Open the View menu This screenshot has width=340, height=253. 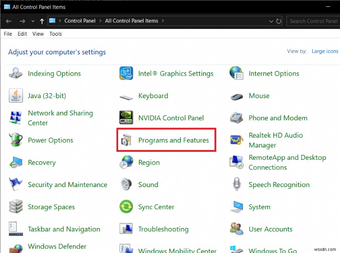point(38,34)
